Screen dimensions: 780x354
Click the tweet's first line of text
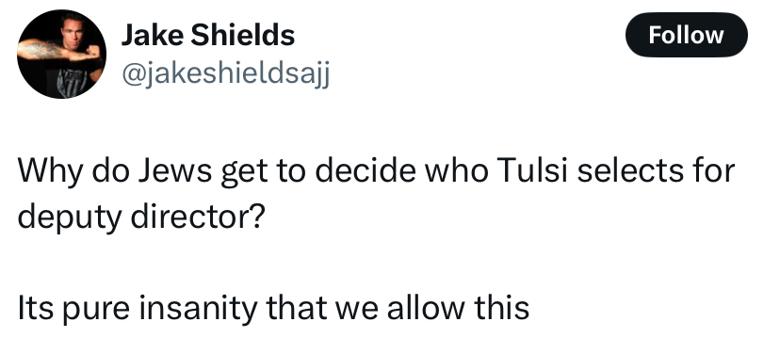pos(376,171)
